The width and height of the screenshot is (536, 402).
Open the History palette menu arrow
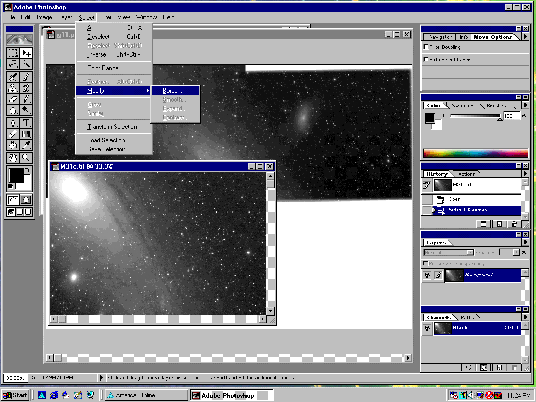tap(526, 174)
